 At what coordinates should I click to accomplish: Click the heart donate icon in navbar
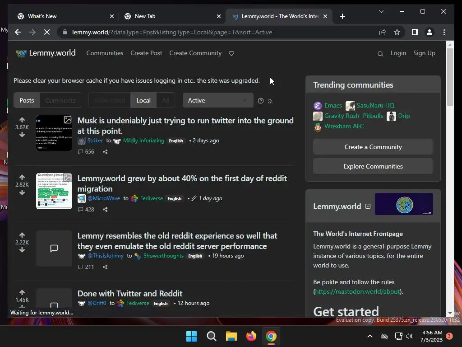231,53
